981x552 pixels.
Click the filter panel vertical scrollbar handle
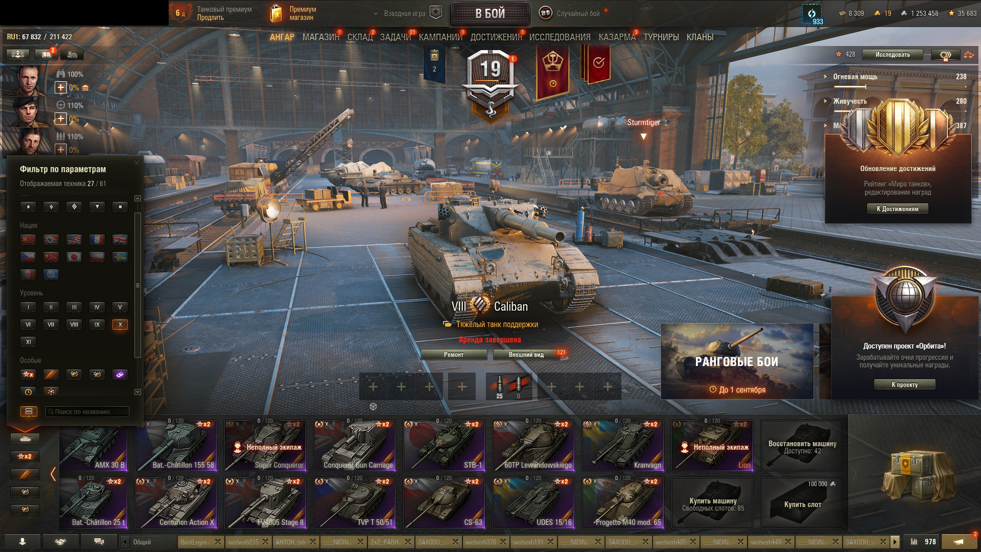click(137, 285)
